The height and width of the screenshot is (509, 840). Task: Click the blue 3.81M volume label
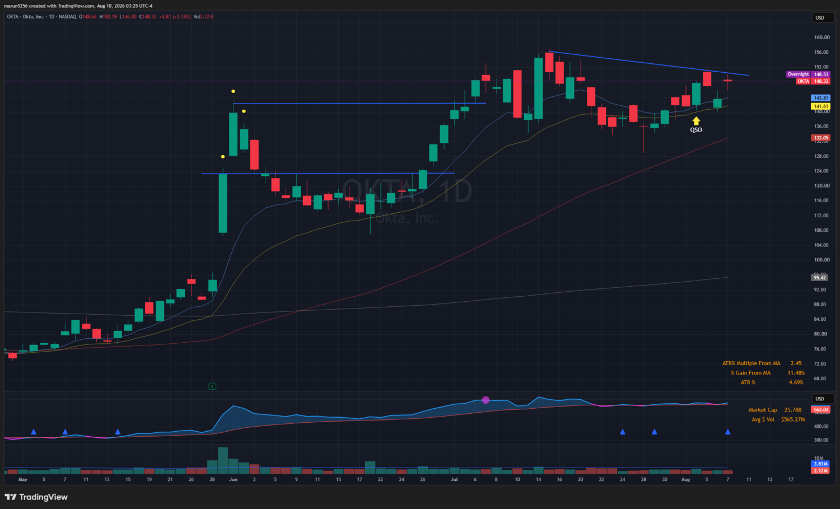[820, 464]
